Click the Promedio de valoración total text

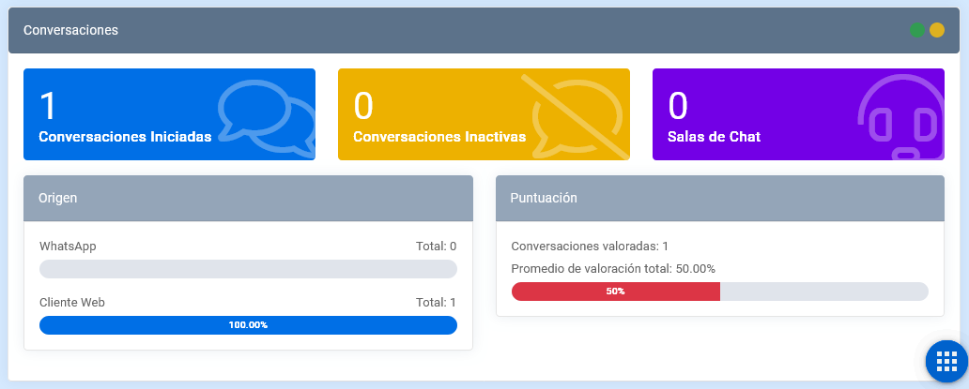click(x=613, y=269)
